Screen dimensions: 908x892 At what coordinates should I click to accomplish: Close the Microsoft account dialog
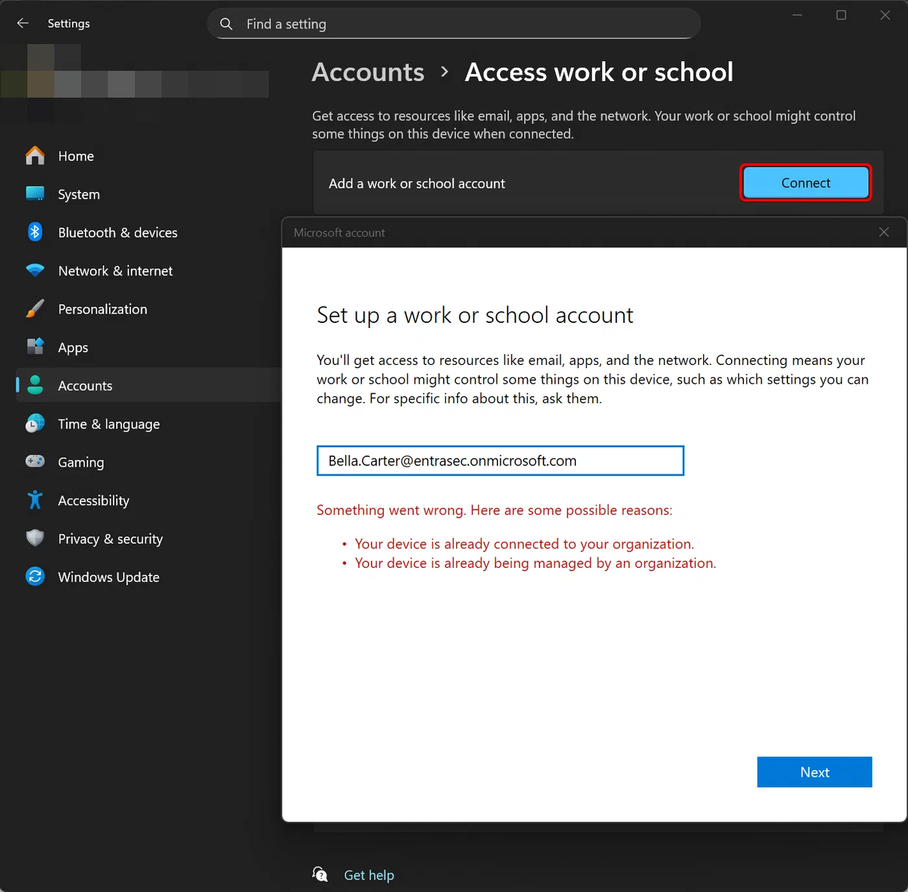pos(884,232)
